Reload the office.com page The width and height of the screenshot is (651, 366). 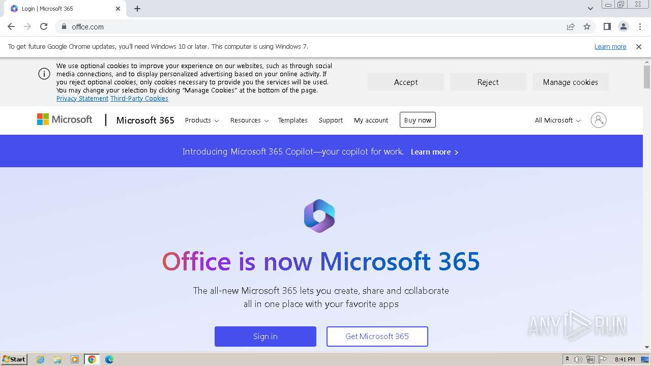click(44, 26)
